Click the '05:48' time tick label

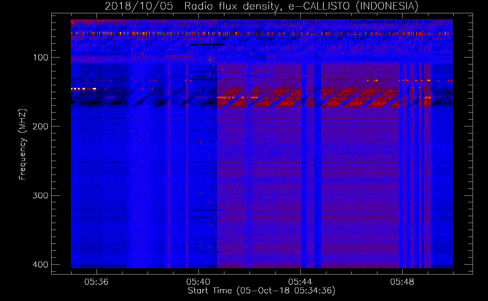[402, 282]
